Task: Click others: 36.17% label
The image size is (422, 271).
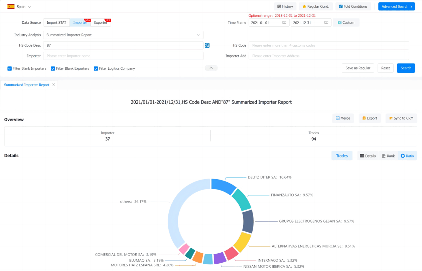Action: point(133,202)
